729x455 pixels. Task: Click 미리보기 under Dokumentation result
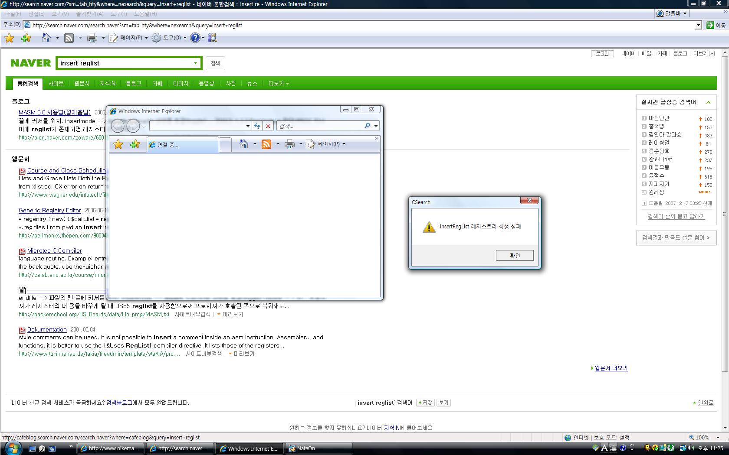coord(244,354)
